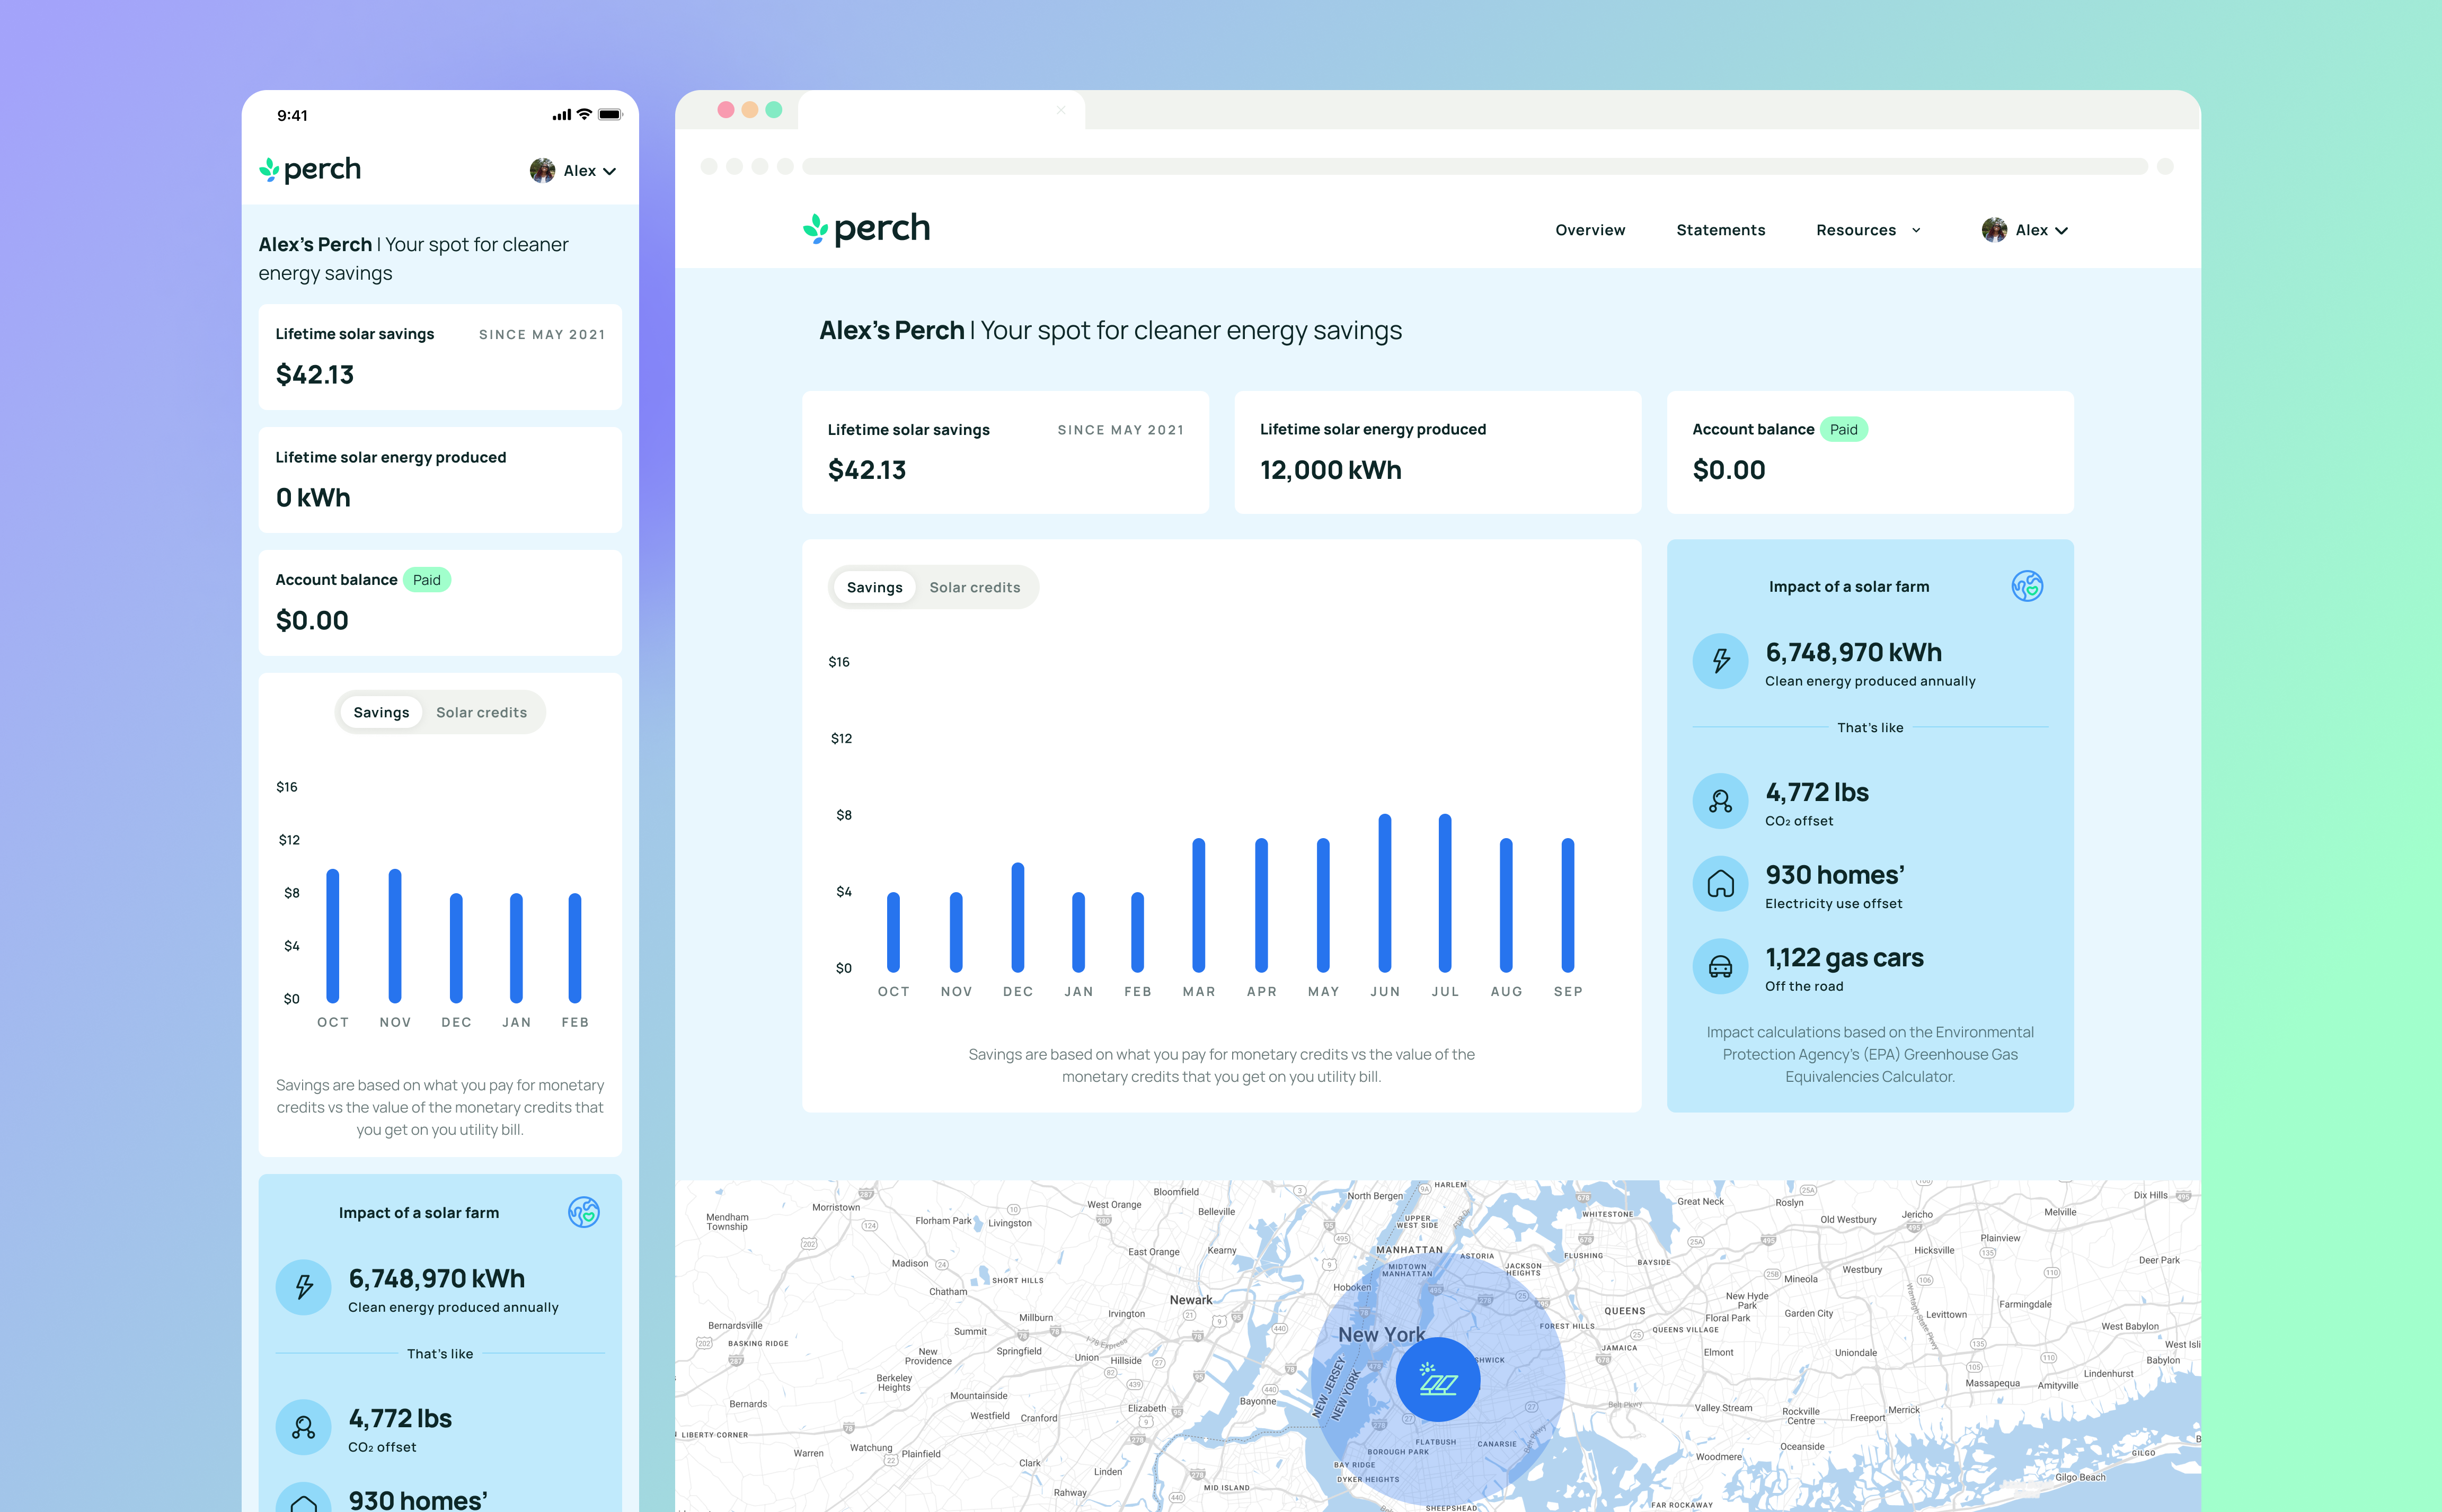Click the home electricity offset icon
The height and width of the screenshot is (1512, 2442).
1720,884
